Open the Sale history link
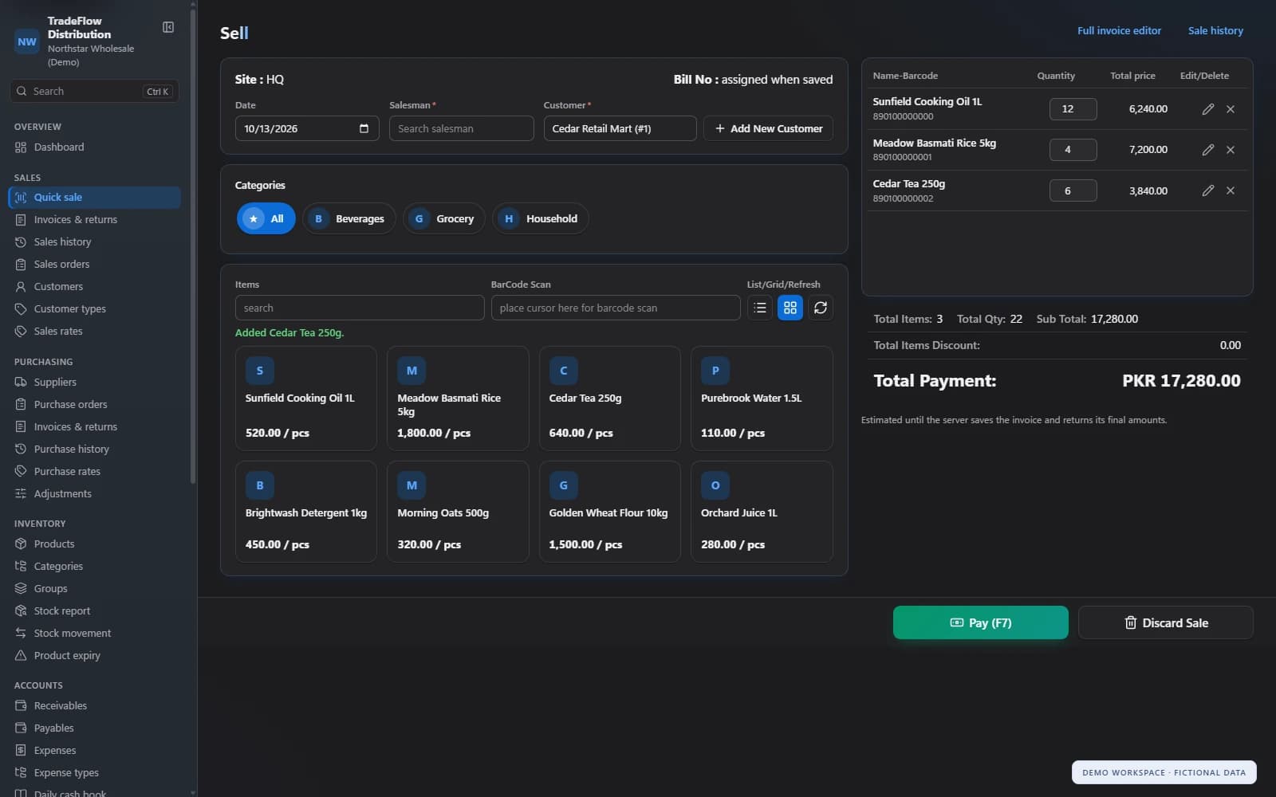This screenshot has width=1276, height=797. [1215, 30]
